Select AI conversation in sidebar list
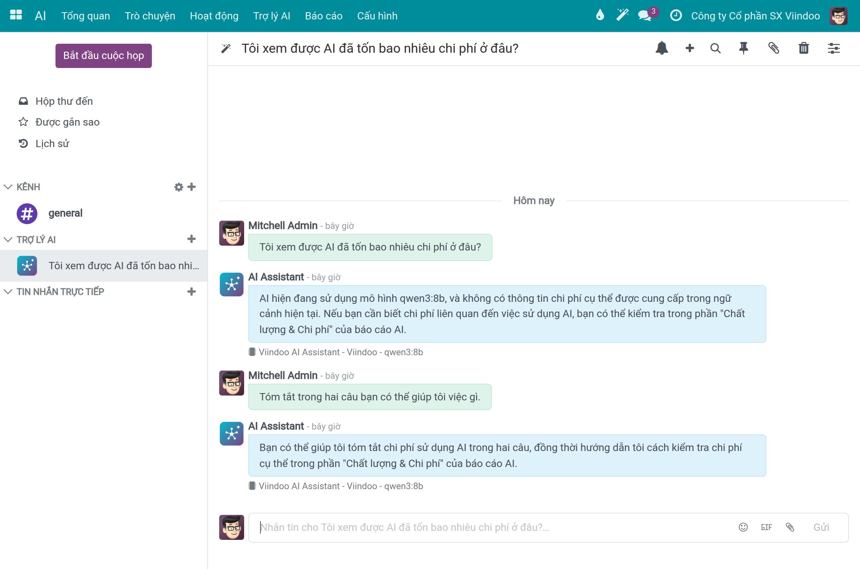860x569 pixels. pos(104,266)
